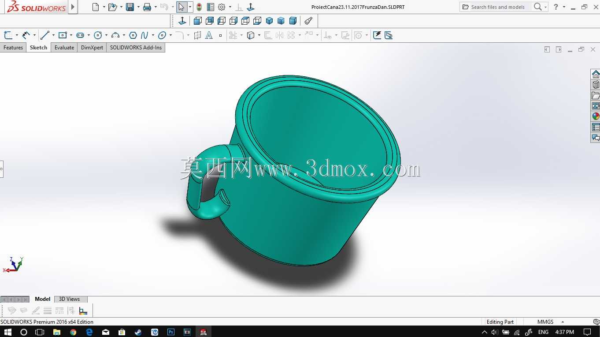Switch to Front standard view
This screenshot has height=337, width=600.
click(x=198, y=21)
